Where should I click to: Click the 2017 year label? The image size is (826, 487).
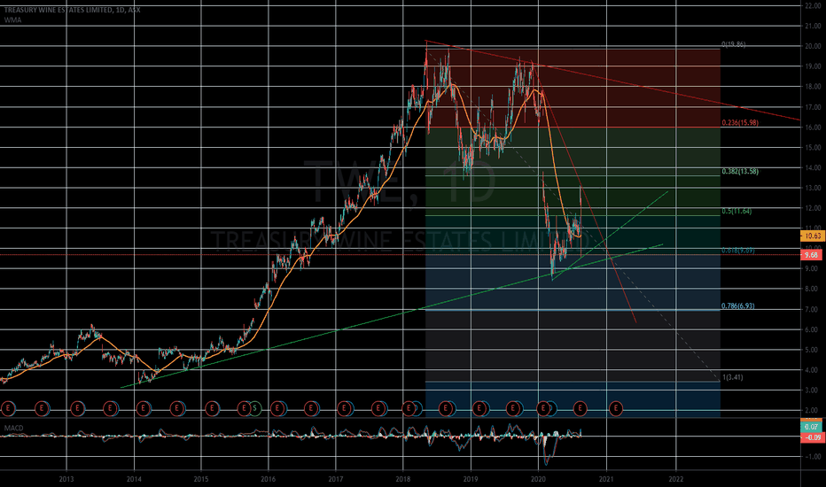[x=336, y=479]
